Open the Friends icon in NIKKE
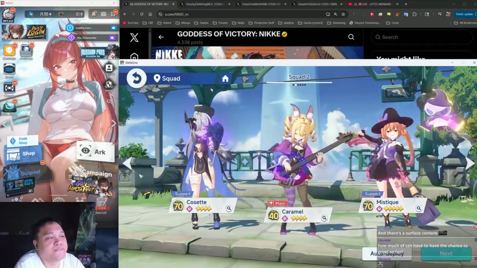Screen dimensions: 477x268 tap(109, 68)
